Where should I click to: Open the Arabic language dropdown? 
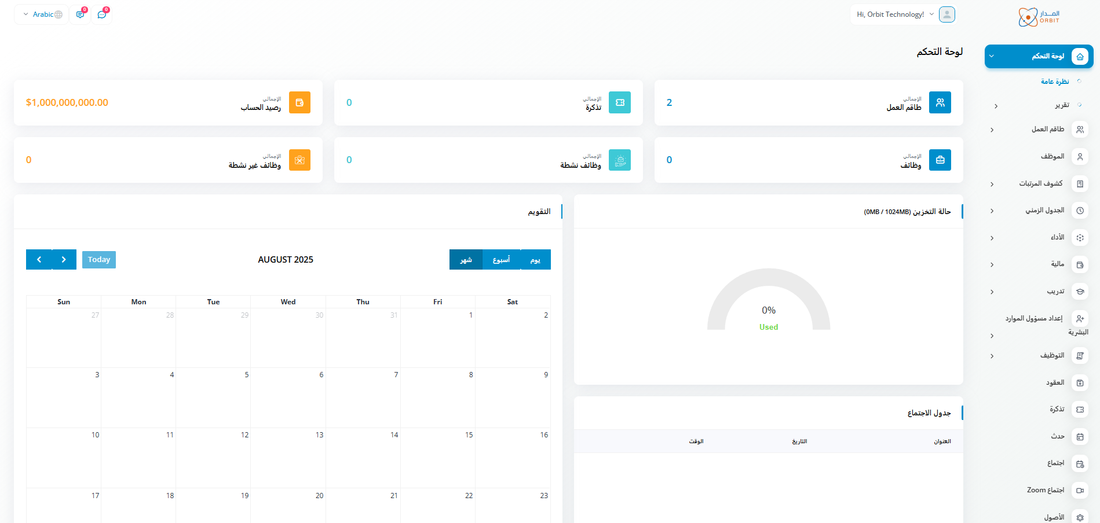click(42, 14)
